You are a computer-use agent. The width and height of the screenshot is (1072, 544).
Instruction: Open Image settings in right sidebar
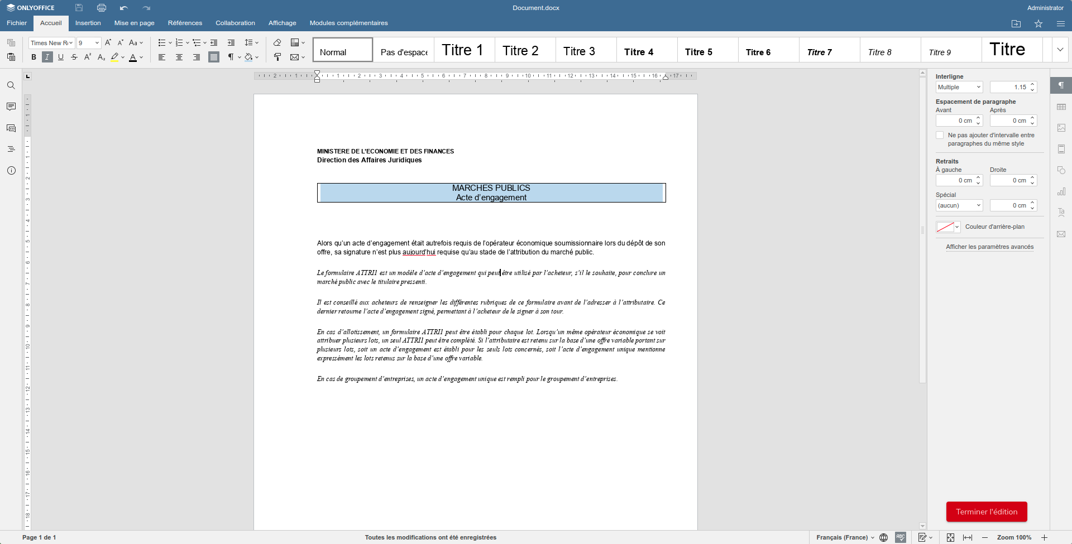coord(1061,128)
